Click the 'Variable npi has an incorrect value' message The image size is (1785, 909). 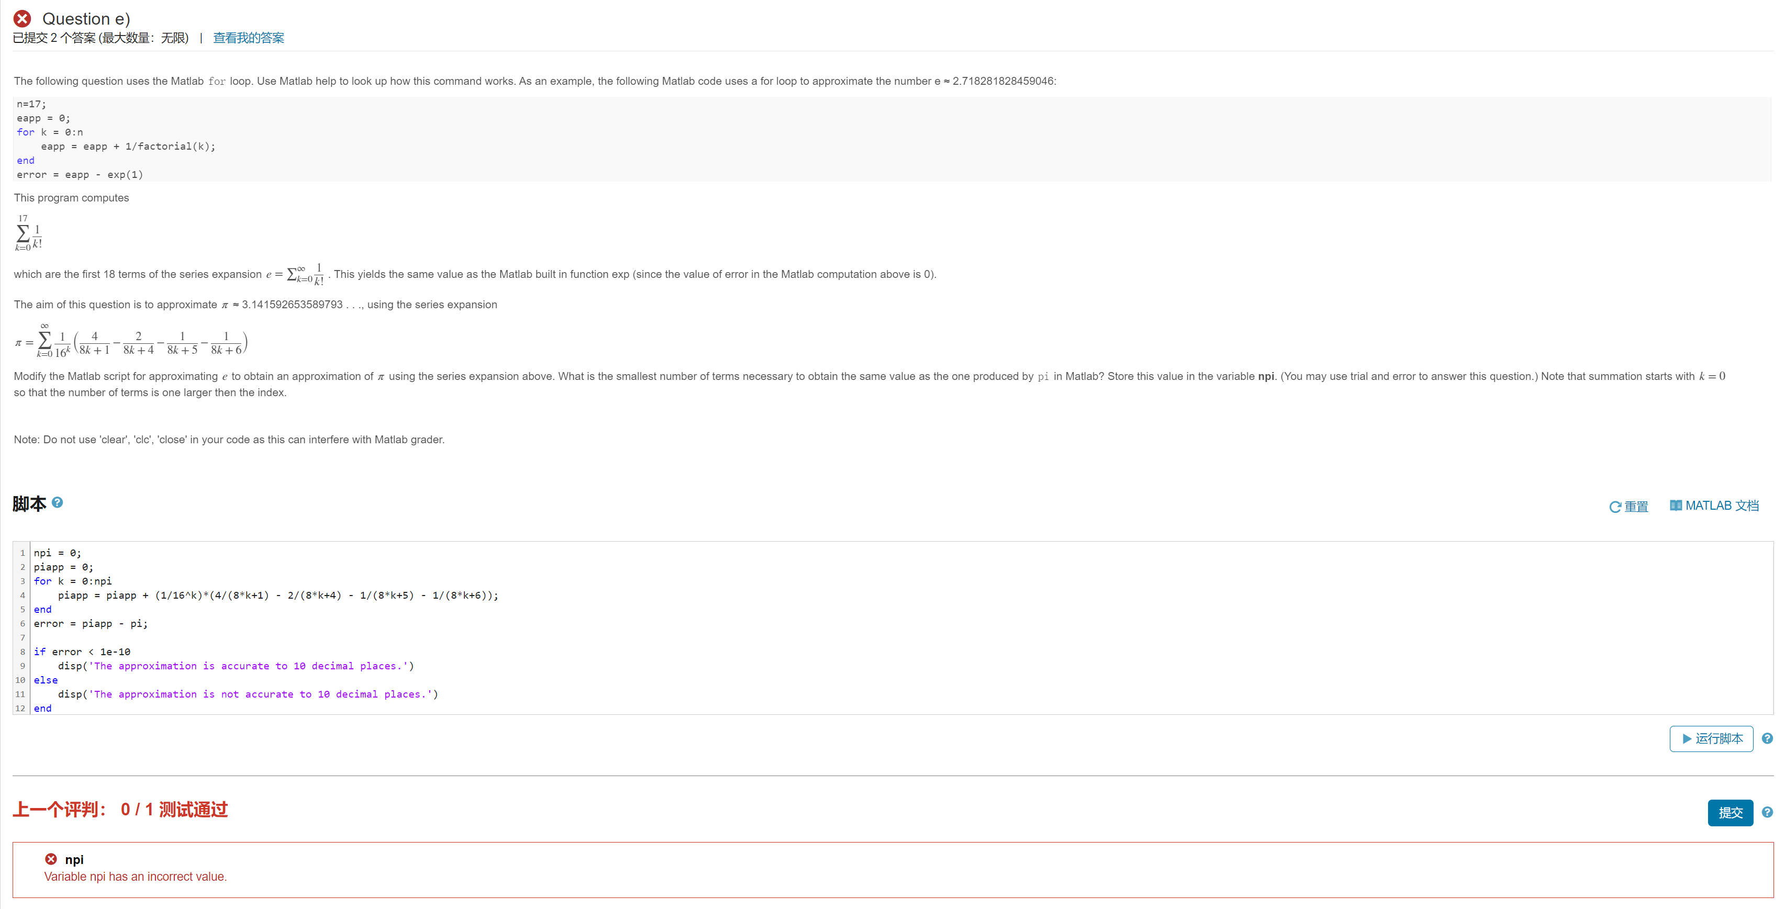click(136, 877)
